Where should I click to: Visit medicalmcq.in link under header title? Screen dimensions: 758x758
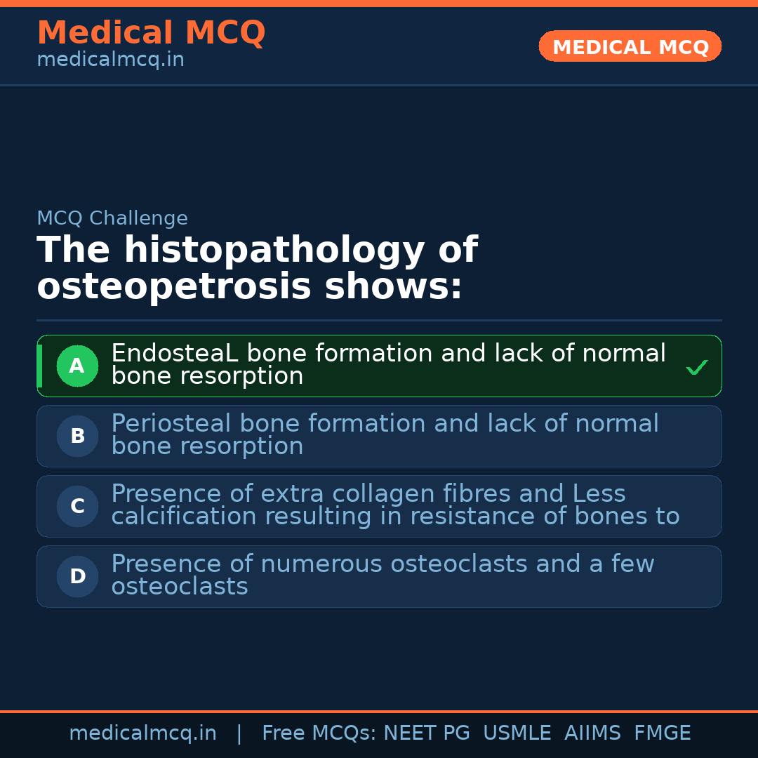tap(110, 60)
